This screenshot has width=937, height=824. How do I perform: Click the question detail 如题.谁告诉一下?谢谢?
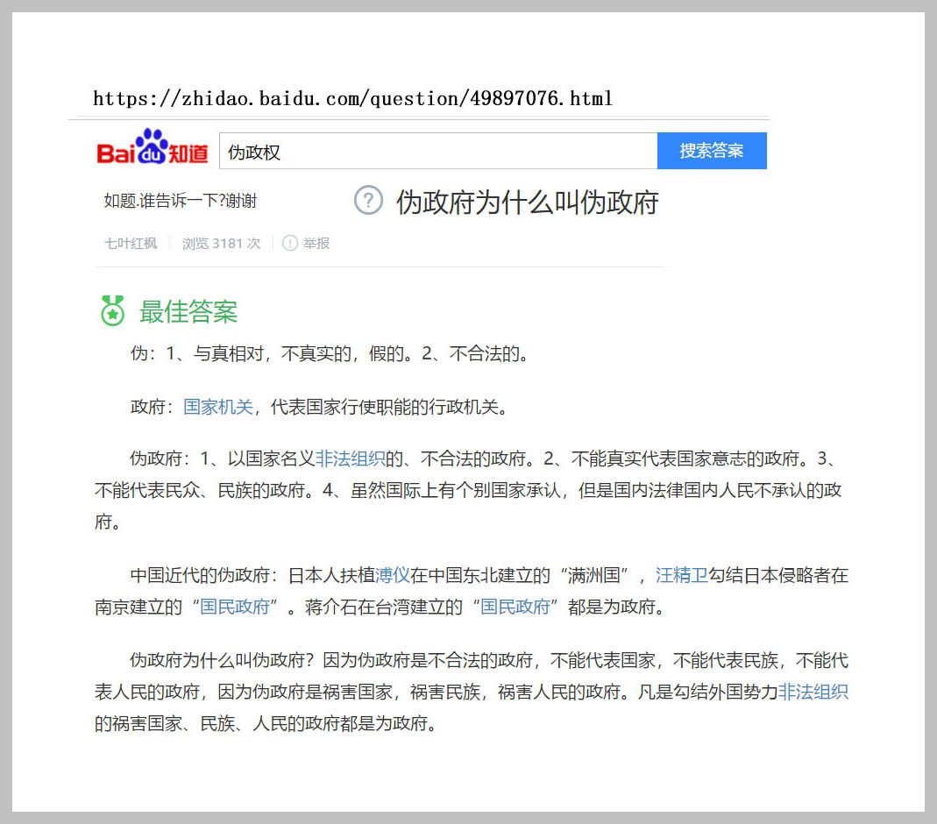point(181,201)
